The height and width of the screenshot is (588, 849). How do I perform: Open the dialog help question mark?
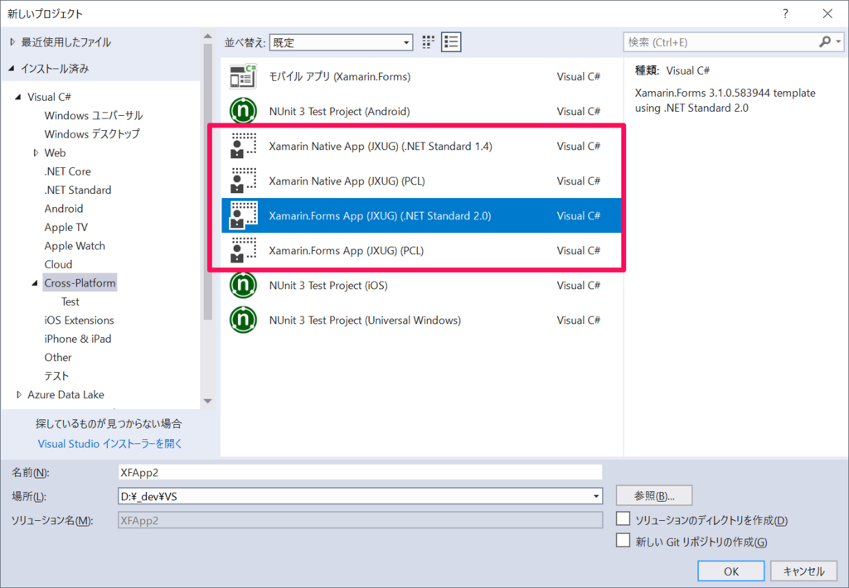[x=785, y=13]
